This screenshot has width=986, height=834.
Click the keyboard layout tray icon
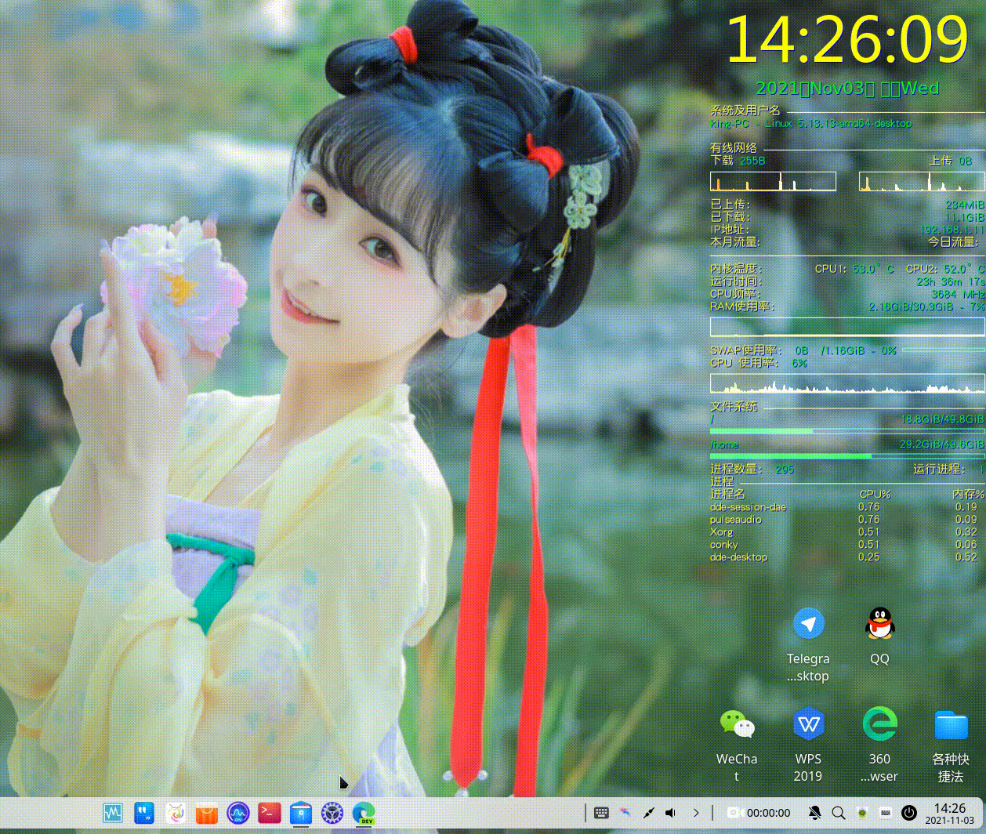[x=886, y=812]
